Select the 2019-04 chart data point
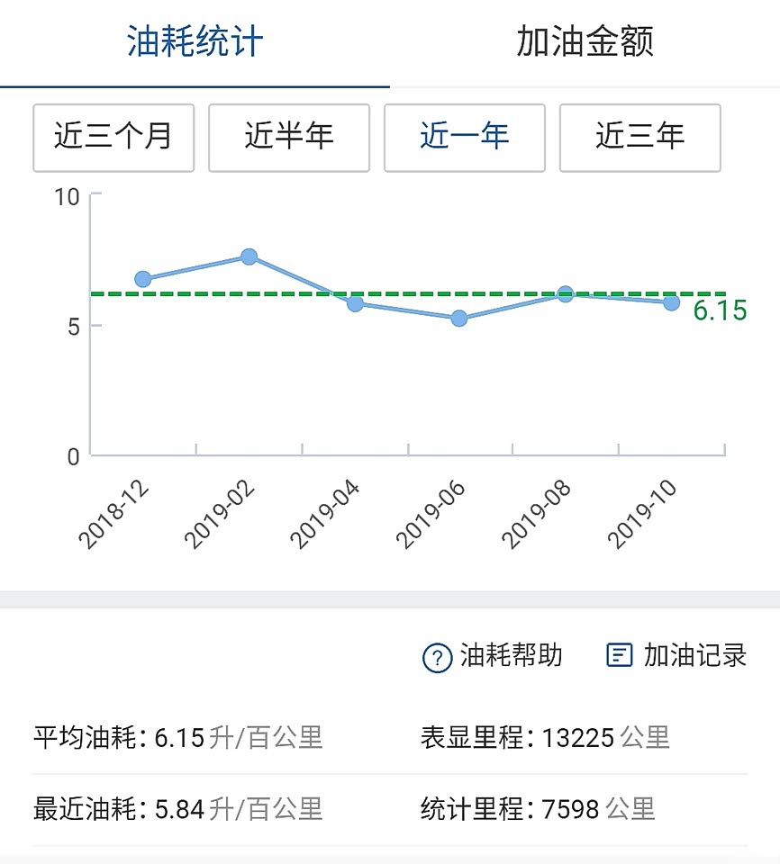 [x=355, y=303]
